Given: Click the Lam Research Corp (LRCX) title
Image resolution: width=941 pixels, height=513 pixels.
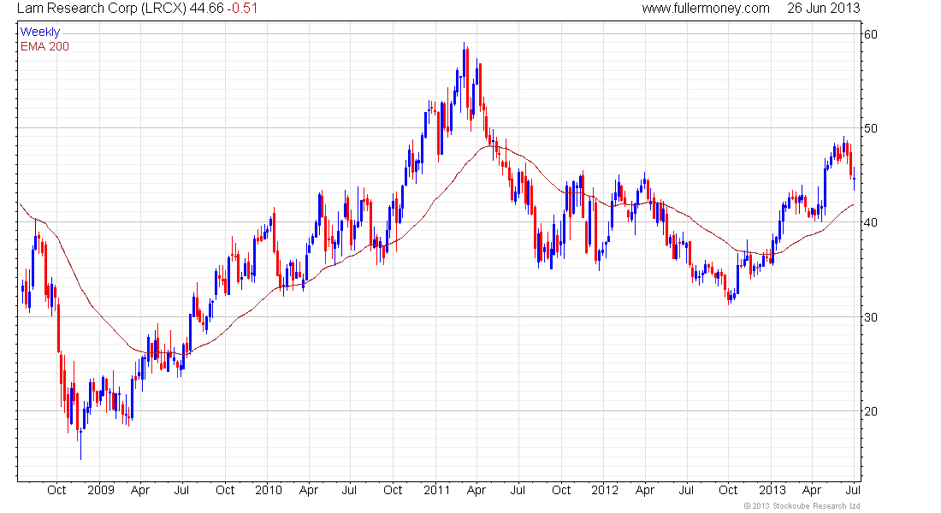Looking at the screenshot, I should 102,9.
